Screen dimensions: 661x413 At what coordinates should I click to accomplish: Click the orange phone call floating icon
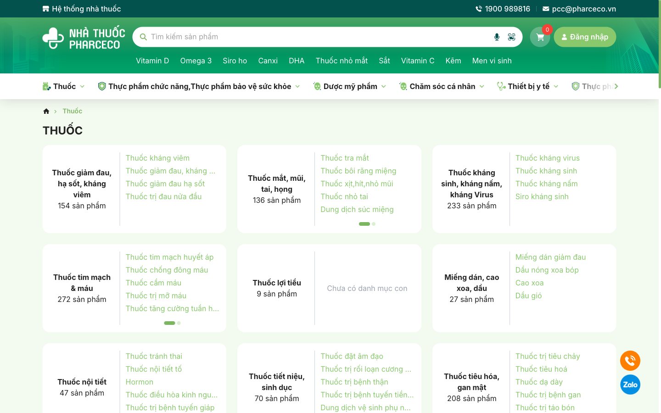pos(630,361)
